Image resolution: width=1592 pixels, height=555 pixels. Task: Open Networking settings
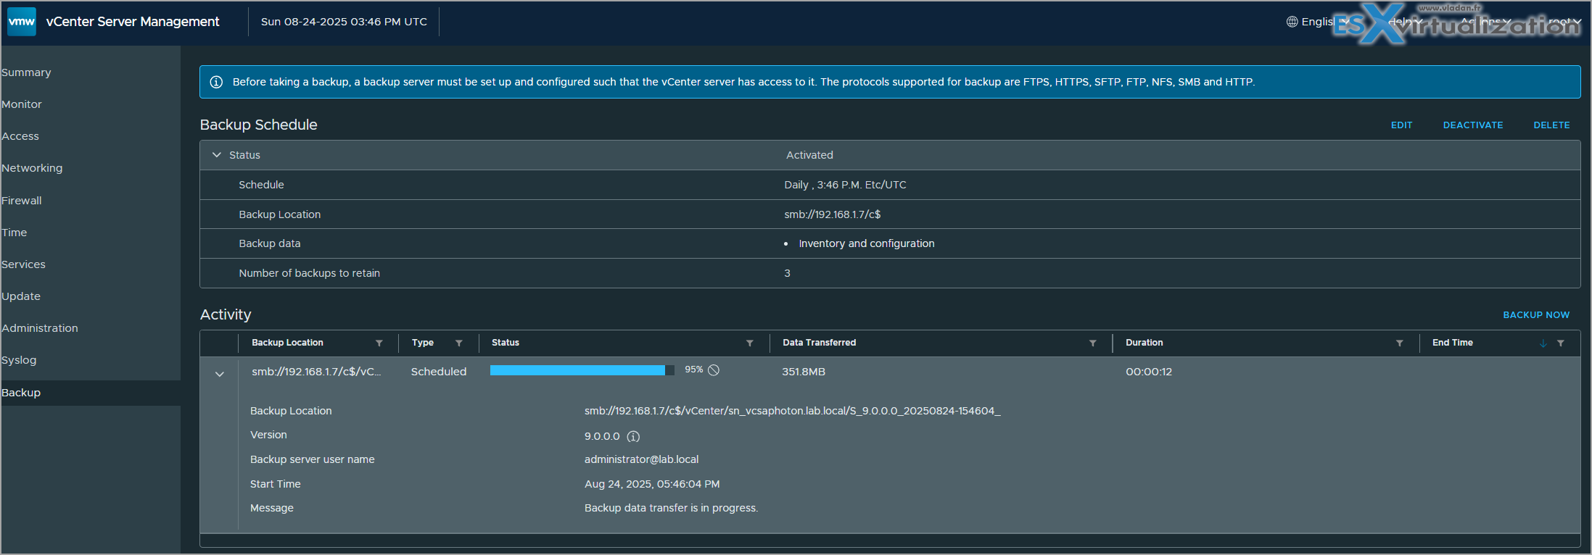click(x=32, y=168)
